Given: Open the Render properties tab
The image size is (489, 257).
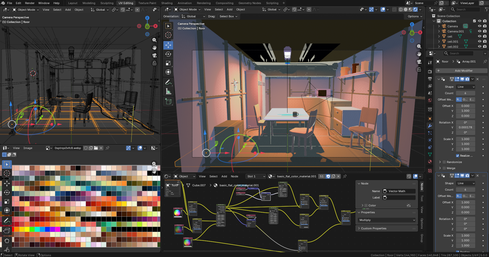Looking at the screenshot, I should (x=430, y=72).
